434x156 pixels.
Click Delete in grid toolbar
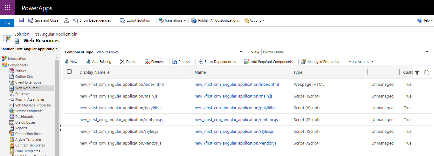pyautogui.click(x=128, y=62)
